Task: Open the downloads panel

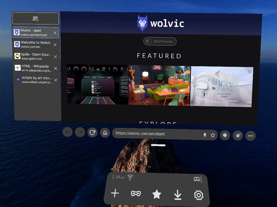Action: pyautogui.click(x=178, y=195)
